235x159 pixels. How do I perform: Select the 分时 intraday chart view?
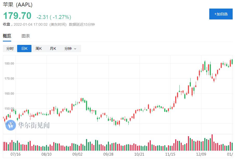(10, 49)
